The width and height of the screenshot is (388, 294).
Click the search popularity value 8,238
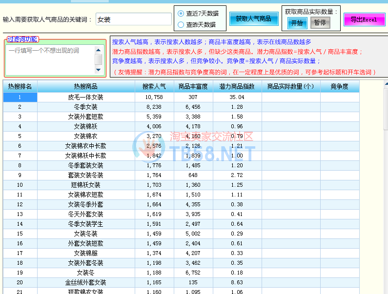click(x=154, y=107)
